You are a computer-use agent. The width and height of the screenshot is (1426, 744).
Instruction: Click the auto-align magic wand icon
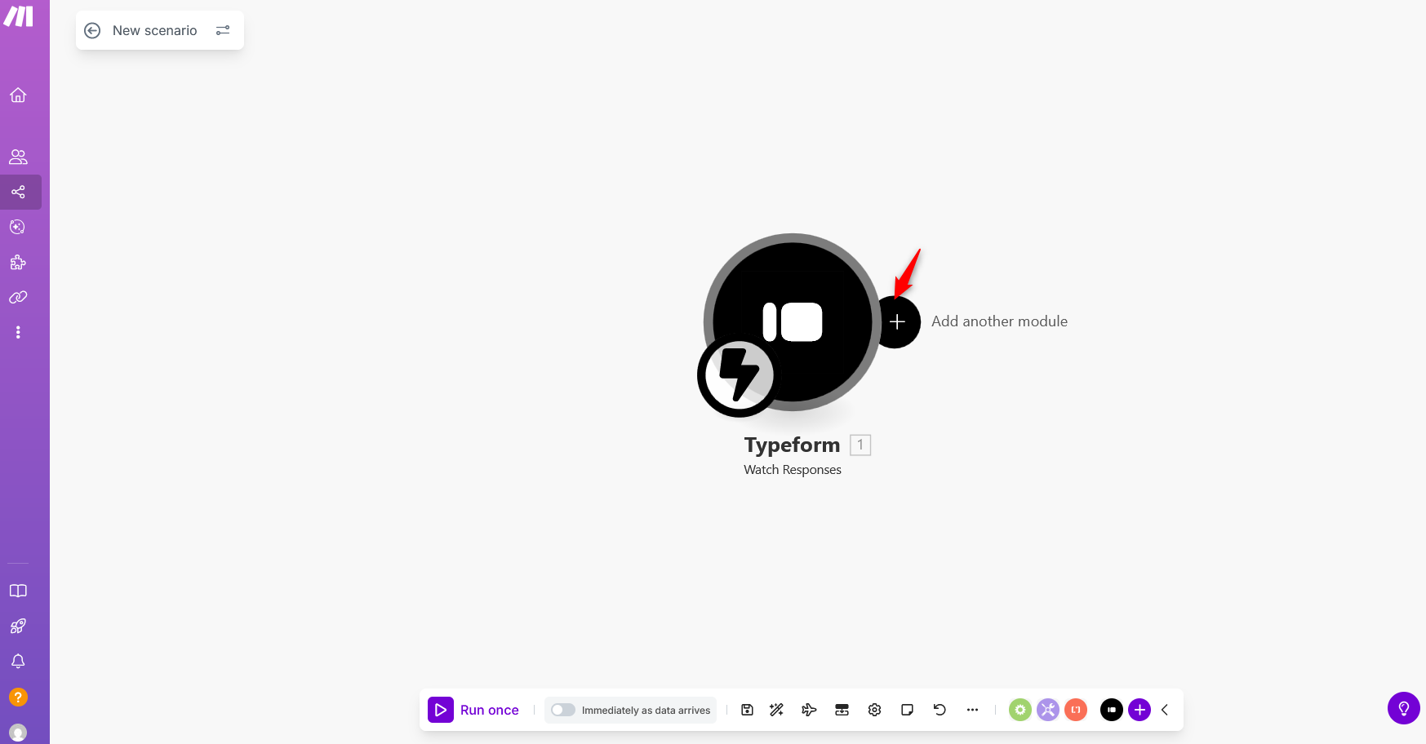[776, 710]
